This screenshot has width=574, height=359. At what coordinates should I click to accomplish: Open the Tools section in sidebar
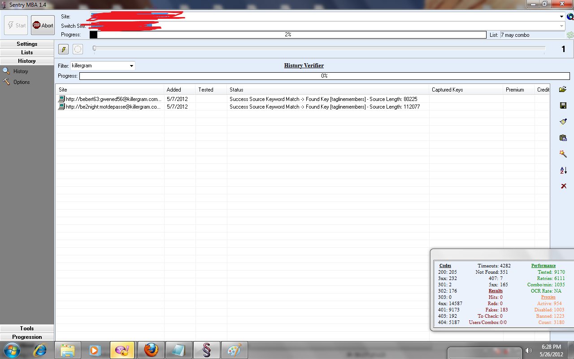pos(27,328)
